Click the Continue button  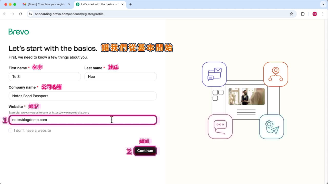145,151
